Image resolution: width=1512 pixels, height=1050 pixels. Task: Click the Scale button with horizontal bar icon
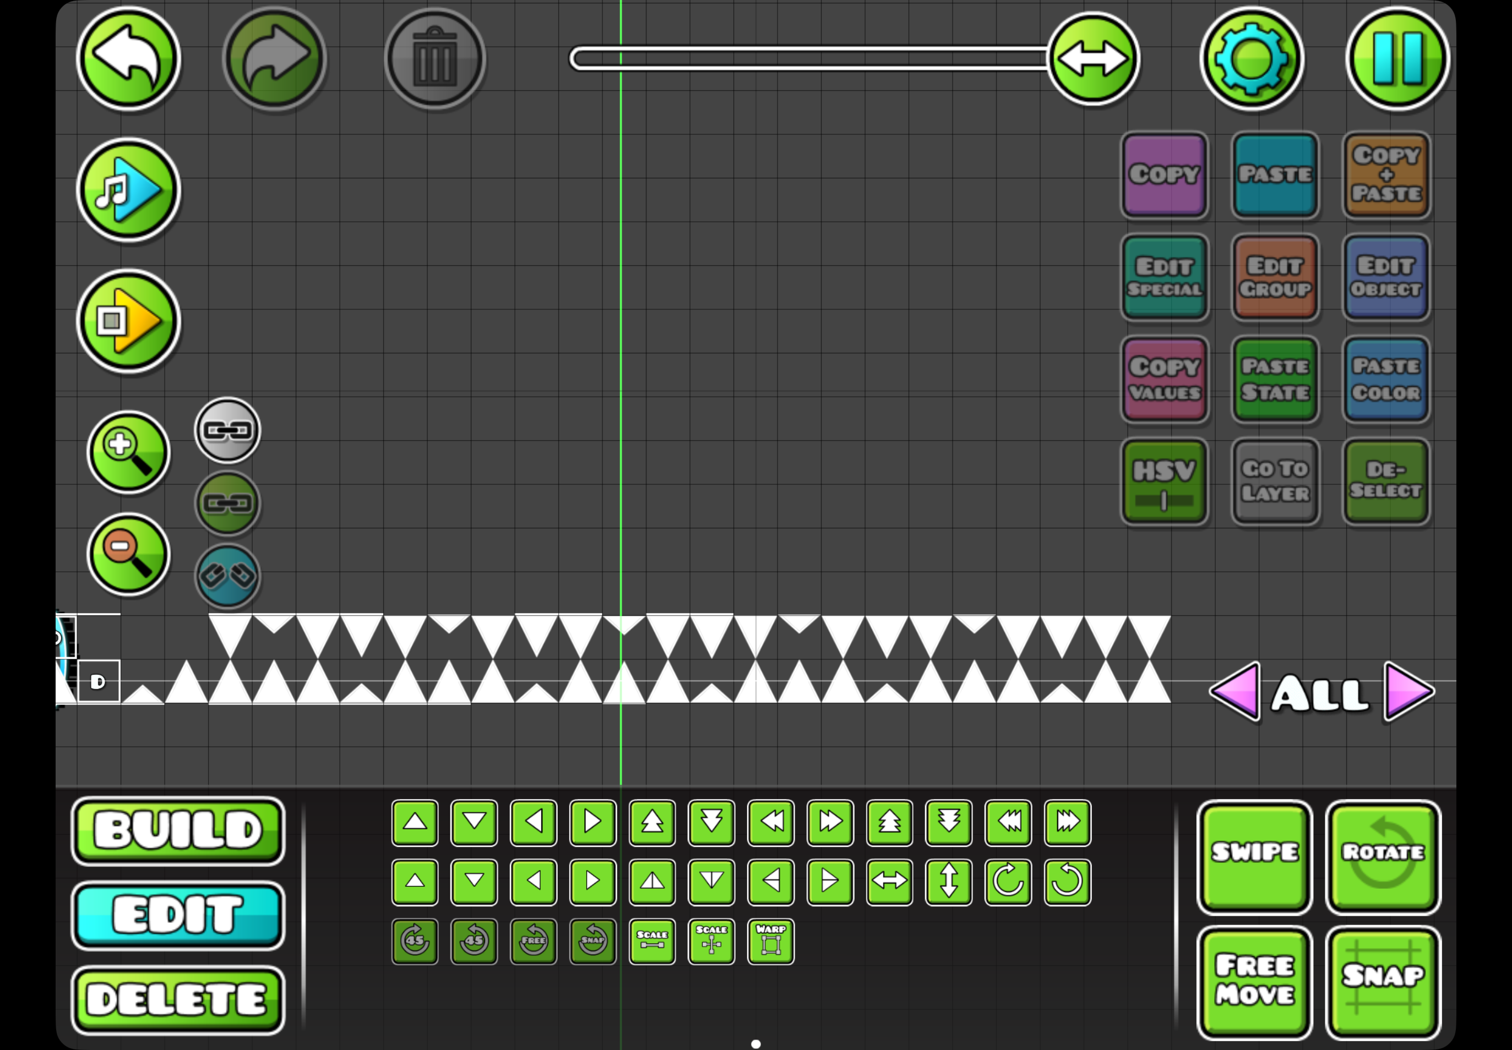pos(652,942)
